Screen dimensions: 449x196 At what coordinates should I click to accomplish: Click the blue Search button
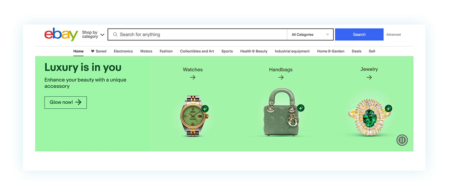[359, 35]
